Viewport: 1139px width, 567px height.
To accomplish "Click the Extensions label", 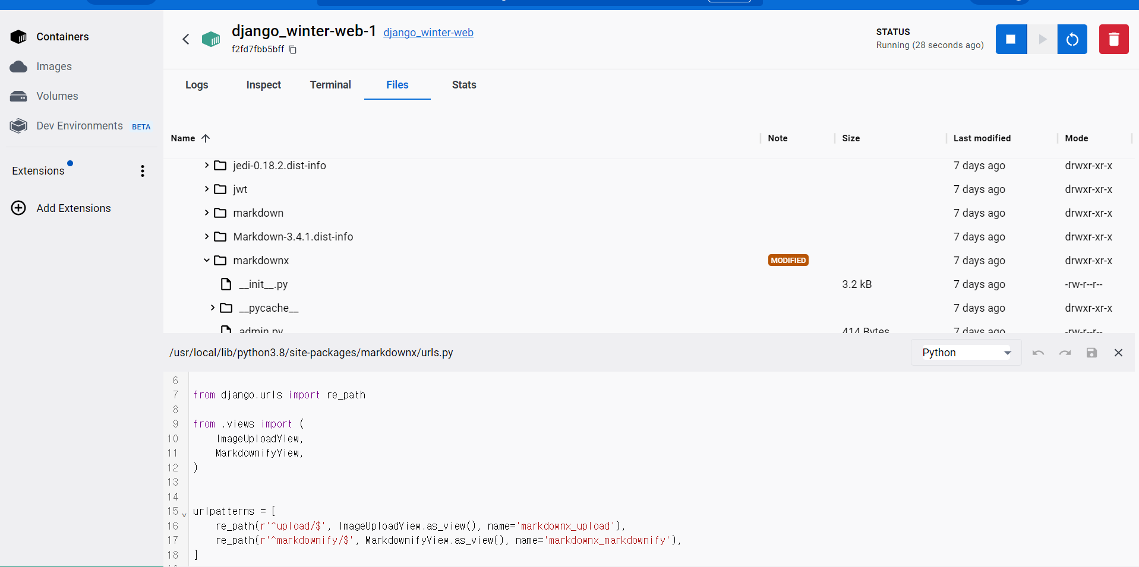I will 38,171.
